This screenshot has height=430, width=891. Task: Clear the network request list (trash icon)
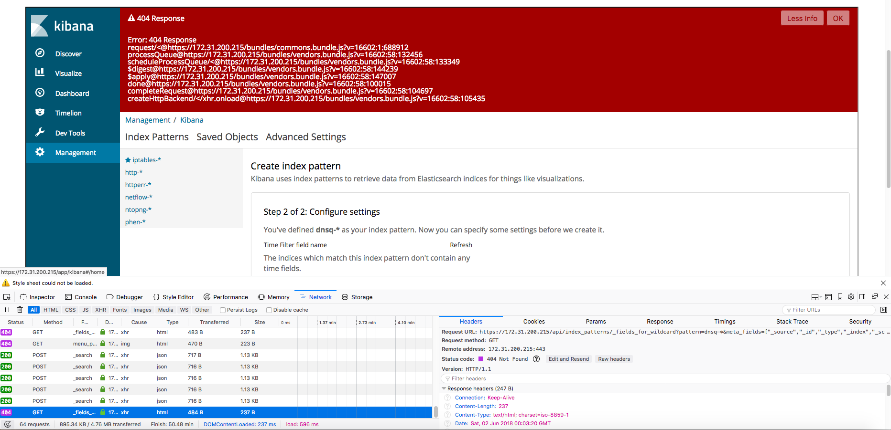point(20,310)
